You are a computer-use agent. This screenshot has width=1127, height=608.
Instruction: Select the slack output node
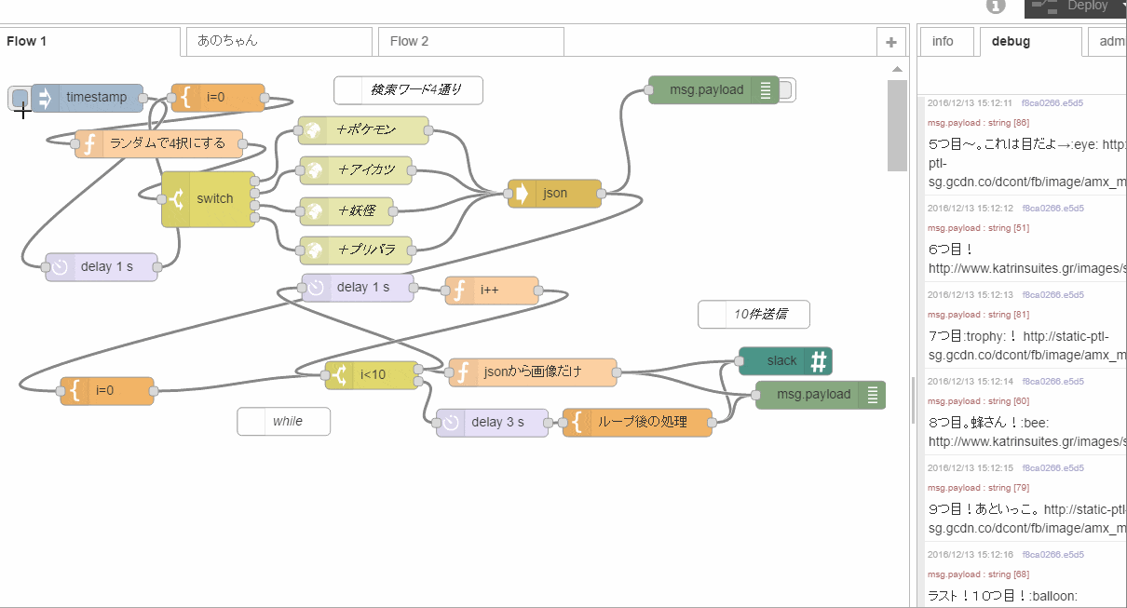[x=785, y=361]
